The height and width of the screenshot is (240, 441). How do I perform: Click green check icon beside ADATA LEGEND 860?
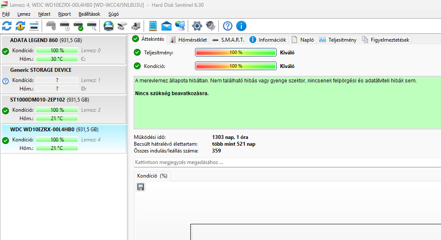click(x=6, y=51)
